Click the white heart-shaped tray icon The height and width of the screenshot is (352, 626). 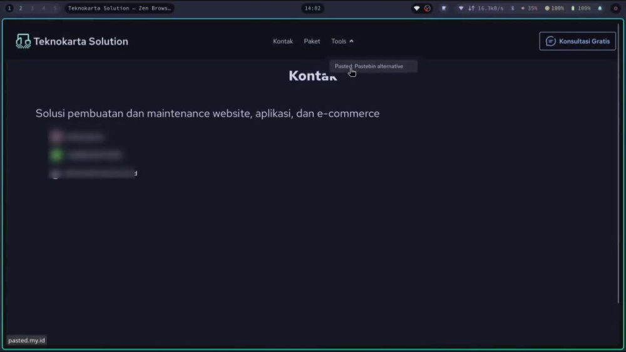click(x=416, y=8)
